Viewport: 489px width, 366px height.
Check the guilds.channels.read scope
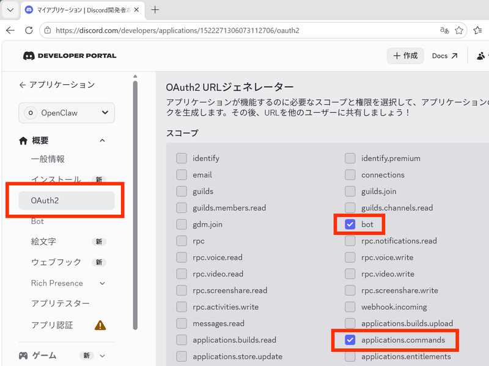click(x=350, y=207)
